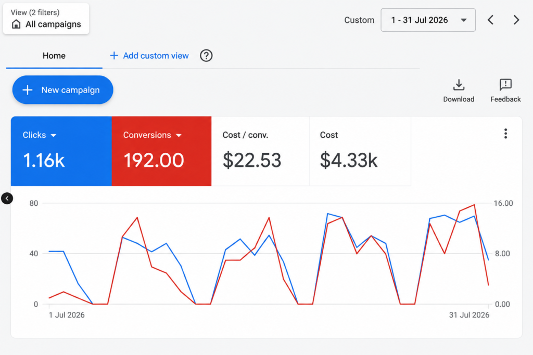The width and height of the screenshot is (533, 355).
Task: Click the blue Clicks scorecard
Action: [x=61, y=151]
